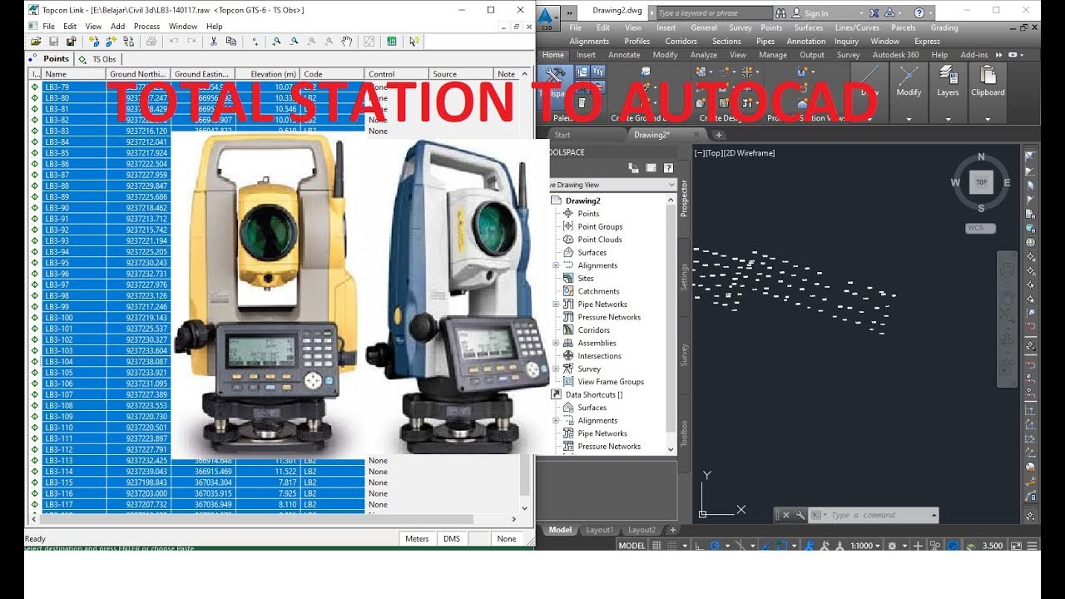Open the Annotate ribbon tab
This screenshot has width=1065, height=599.
pos(624,55)
